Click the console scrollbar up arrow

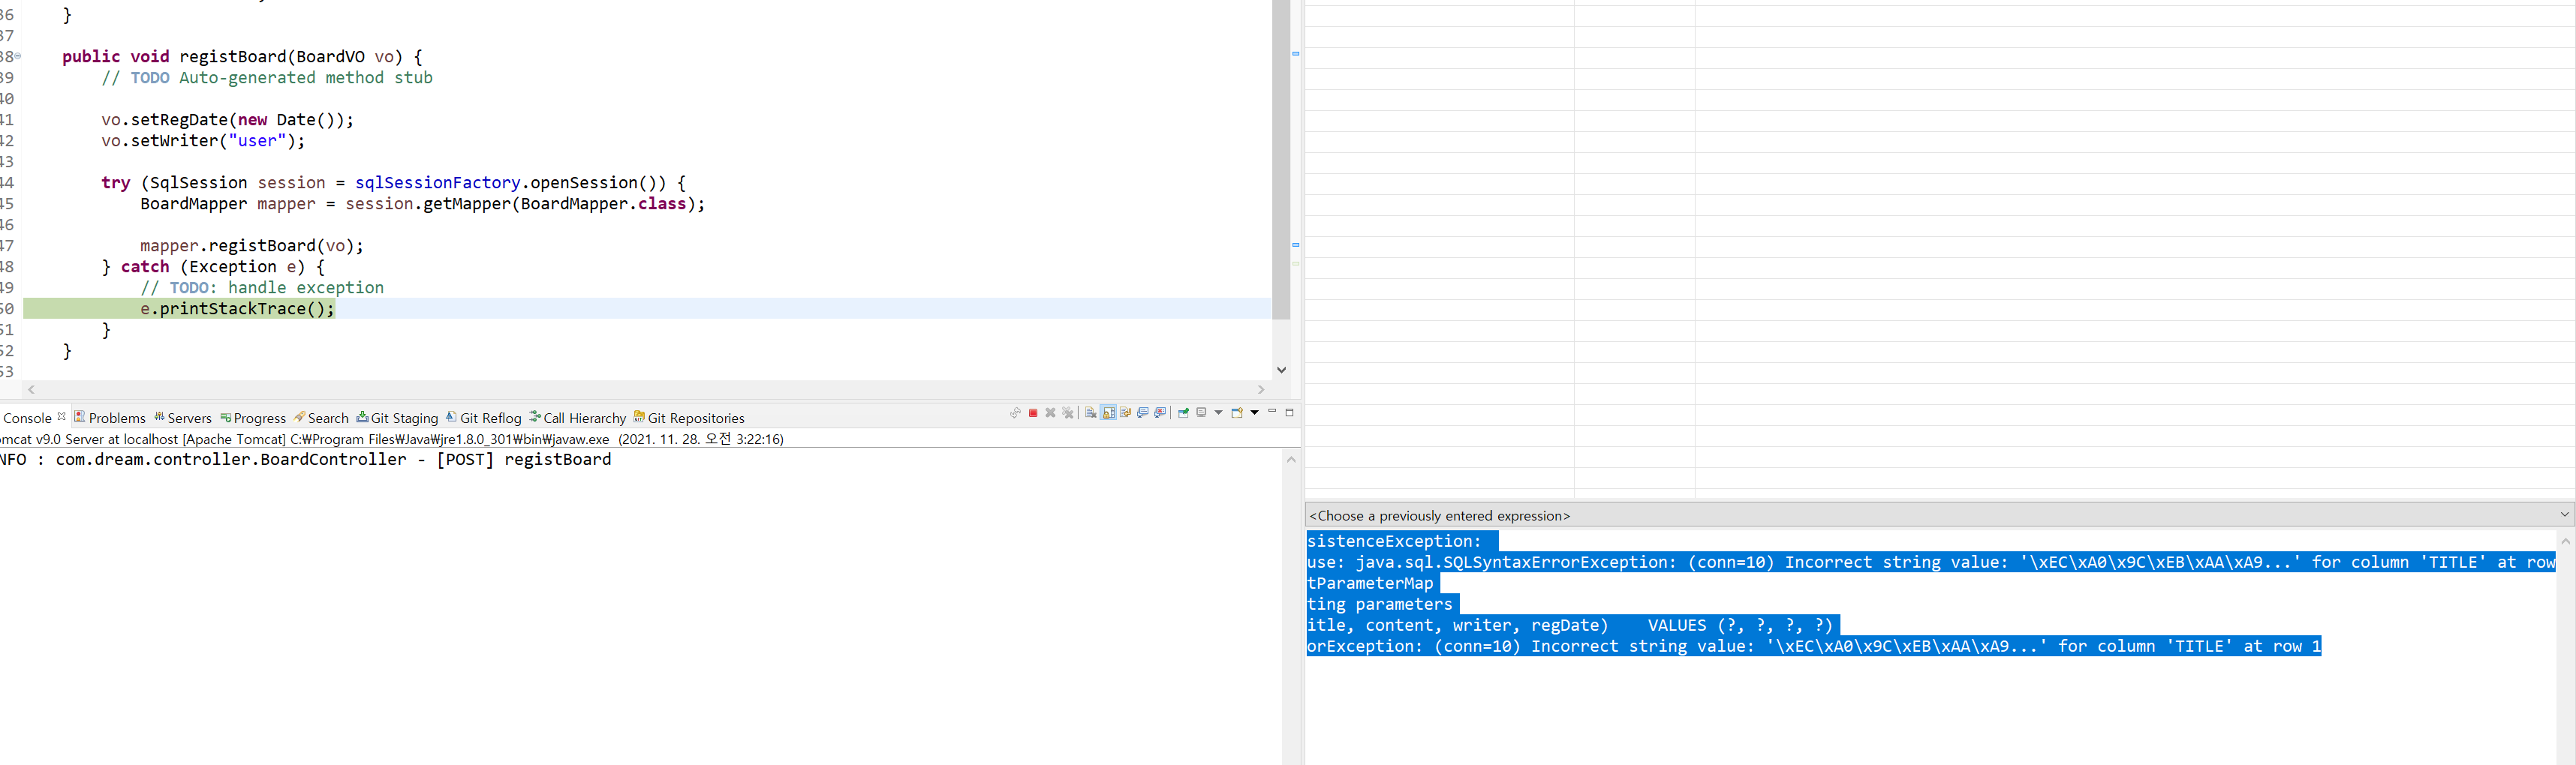click(x=1291, y=460)
